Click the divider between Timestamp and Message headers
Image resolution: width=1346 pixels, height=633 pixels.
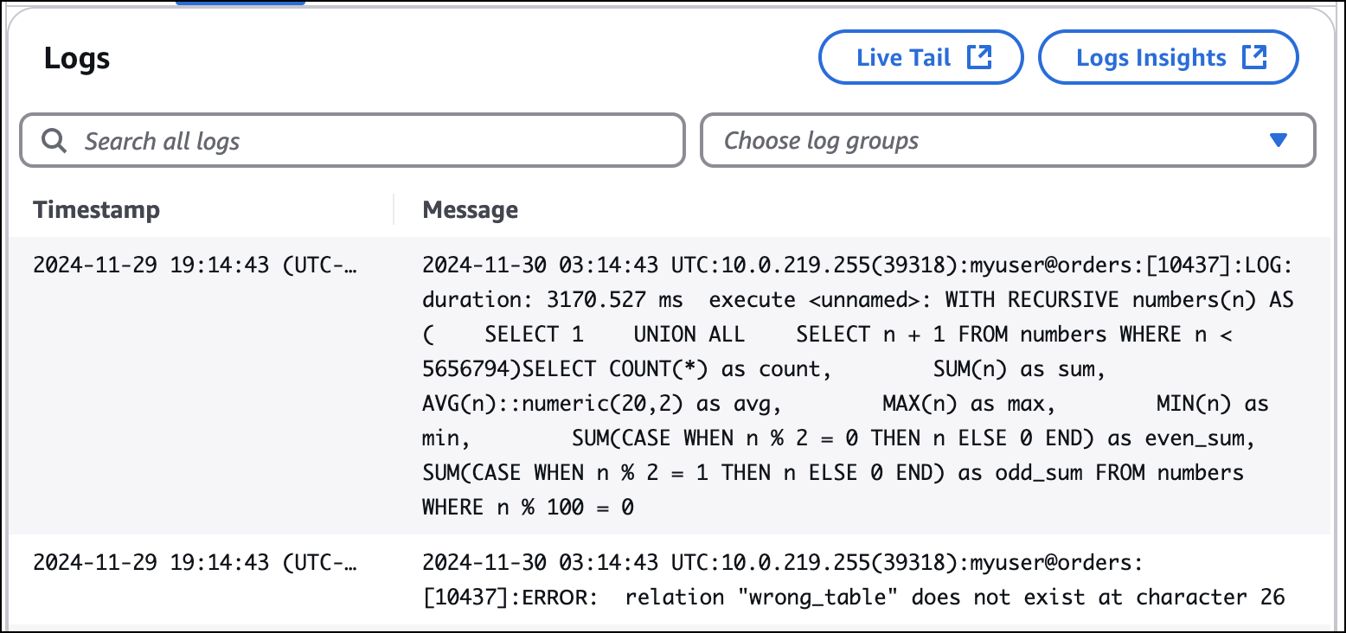394,210
